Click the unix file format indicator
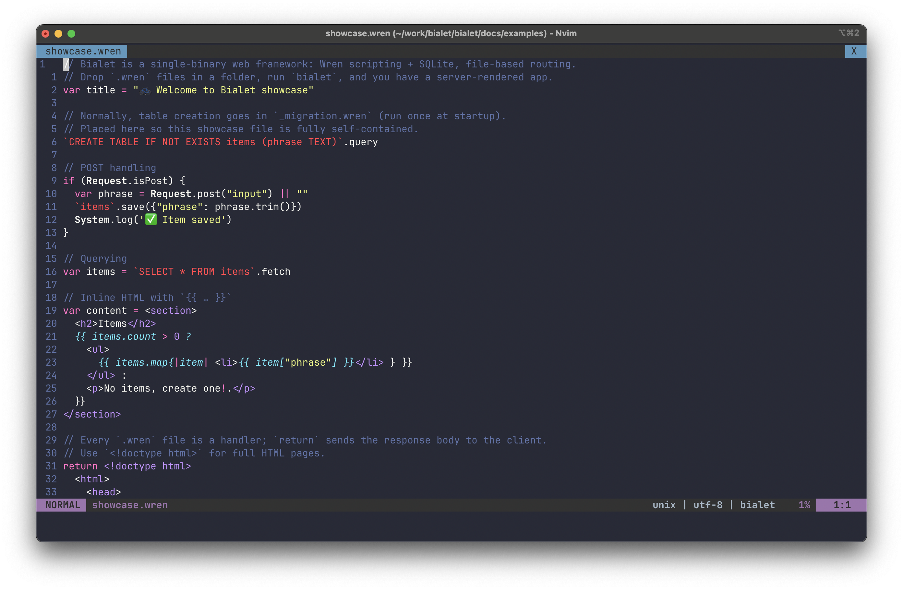903x590 pixels. [664, 505]
